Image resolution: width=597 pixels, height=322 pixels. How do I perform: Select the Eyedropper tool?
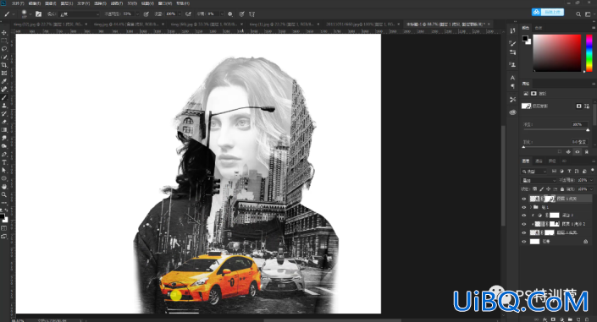point(4,81)
